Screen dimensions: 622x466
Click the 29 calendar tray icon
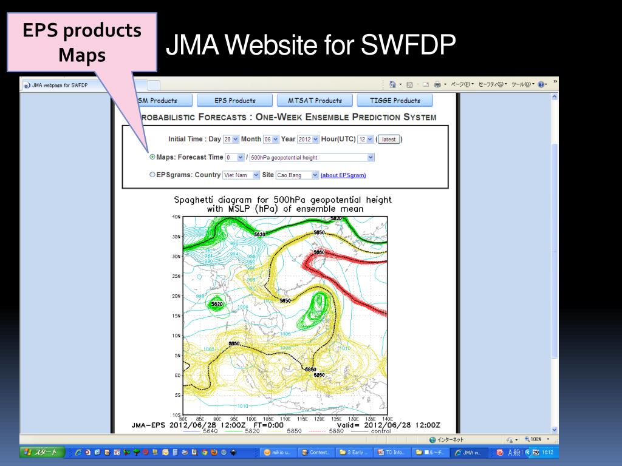point(536,452)
